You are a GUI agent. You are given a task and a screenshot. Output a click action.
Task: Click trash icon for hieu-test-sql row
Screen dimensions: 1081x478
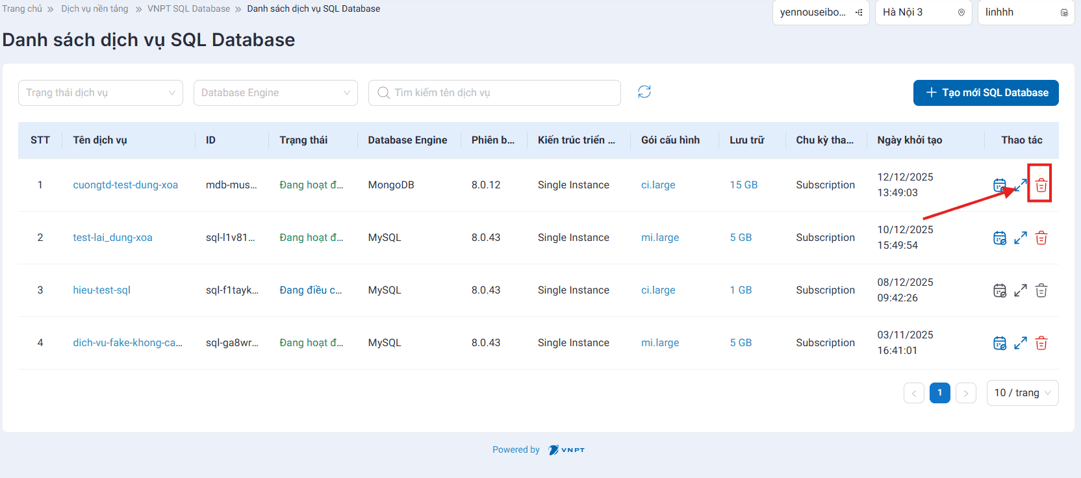[1041, 290]
